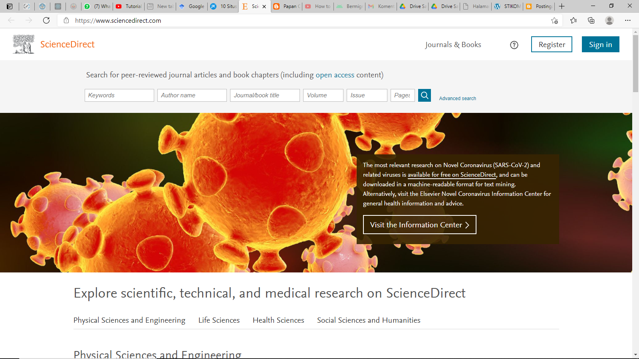Click the open access link
This screenshot has width=639, height=359.
coord(335,75)
